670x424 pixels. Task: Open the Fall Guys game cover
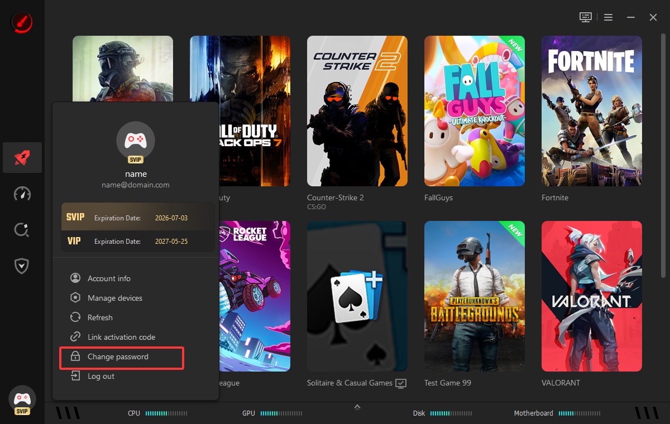point(475,111)
